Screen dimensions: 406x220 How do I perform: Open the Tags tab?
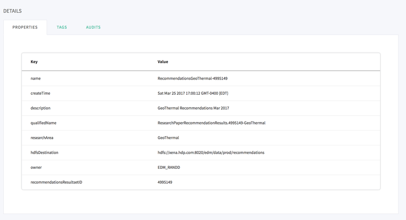[x=62, y=27]
